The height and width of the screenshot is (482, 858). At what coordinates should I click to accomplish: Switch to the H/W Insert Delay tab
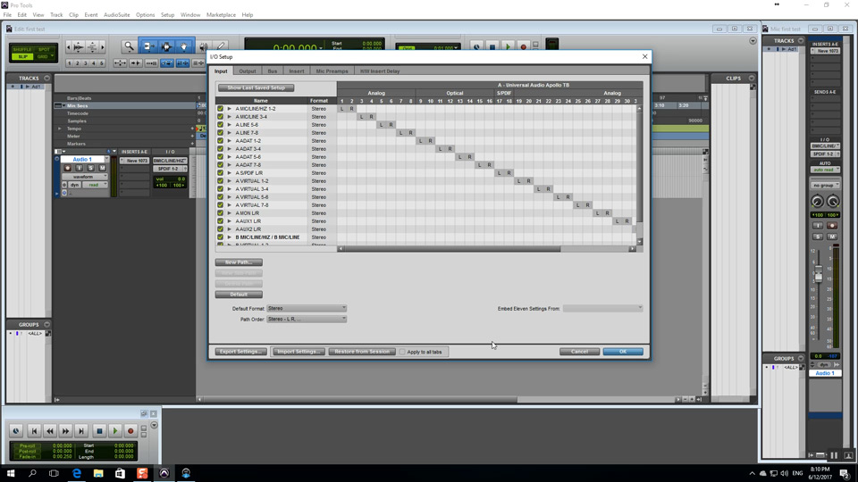coord(380,71)
